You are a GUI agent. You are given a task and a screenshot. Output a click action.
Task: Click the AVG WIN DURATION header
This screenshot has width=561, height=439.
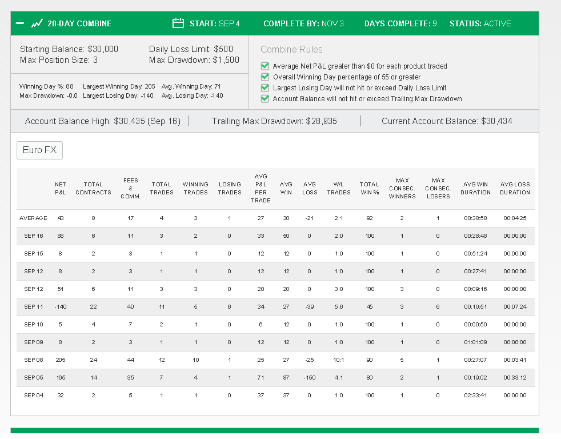coord(475,189)
